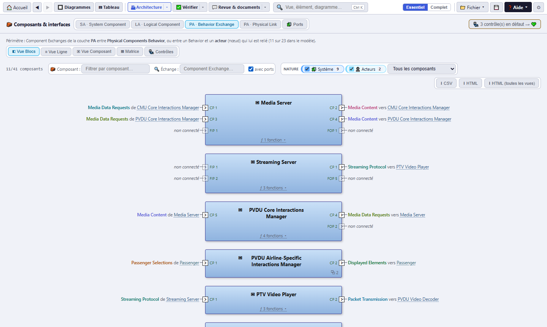Go back with the left arrow button

pyautogui.click(x=37, y=7)
